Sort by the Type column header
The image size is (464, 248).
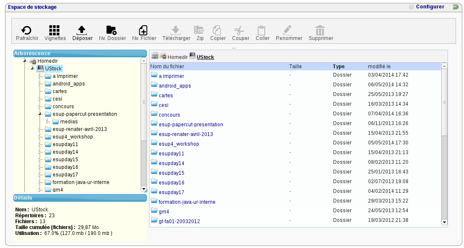[339, 67]
